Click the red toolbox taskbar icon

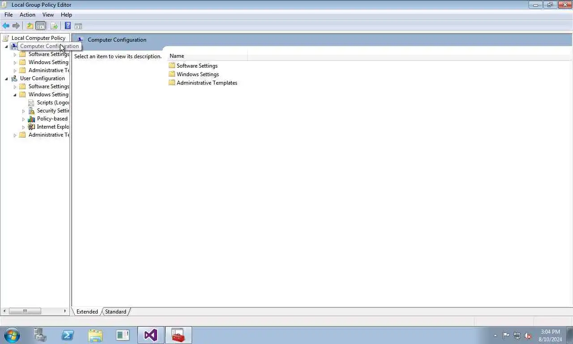(178, 335)
